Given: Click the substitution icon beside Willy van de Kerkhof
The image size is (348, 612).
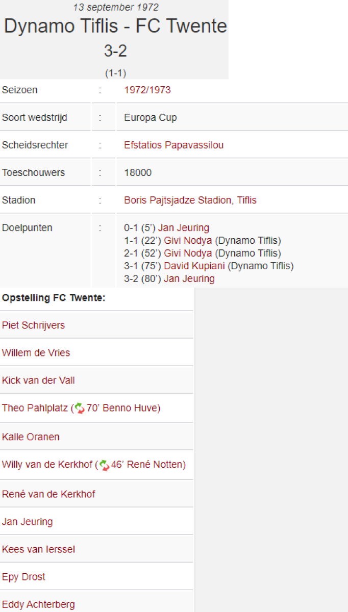Looking at the screenshot, I should (104, 465).
